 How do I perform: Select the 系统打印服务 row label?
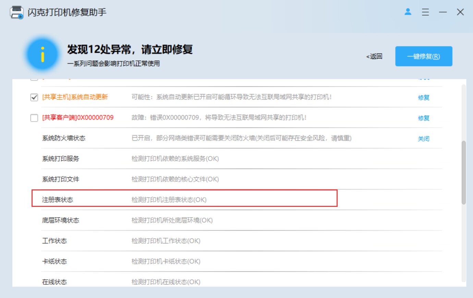[x=61, y=159]
